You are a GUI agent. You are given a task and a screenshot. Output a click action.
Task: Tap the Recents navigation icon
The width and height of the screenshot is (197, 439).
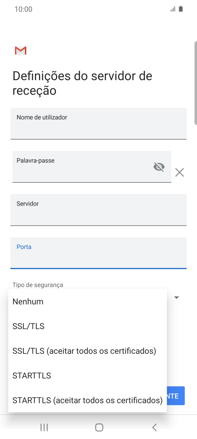43,427
